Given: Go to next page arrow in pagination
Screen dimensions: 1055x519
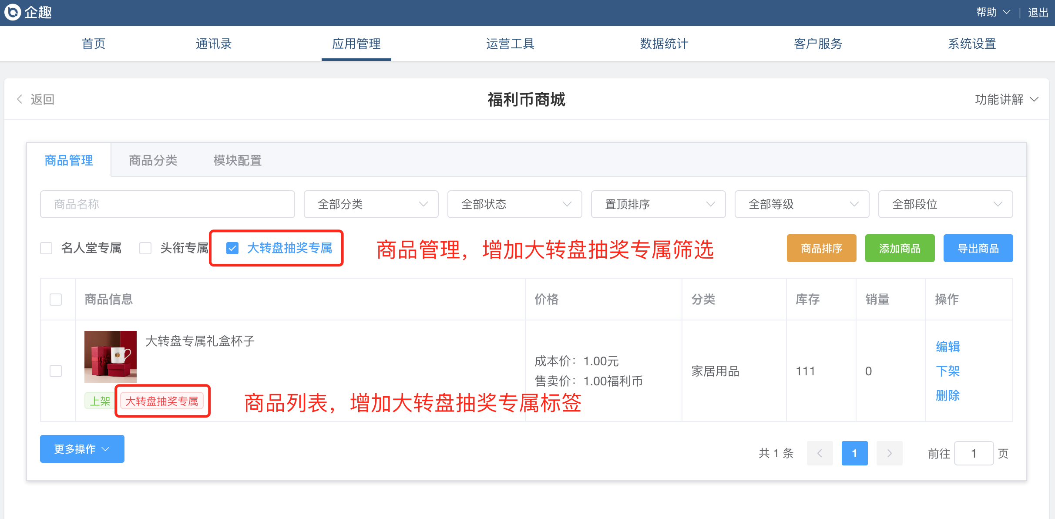Looking at the screenshot, I should pos(889,453).
